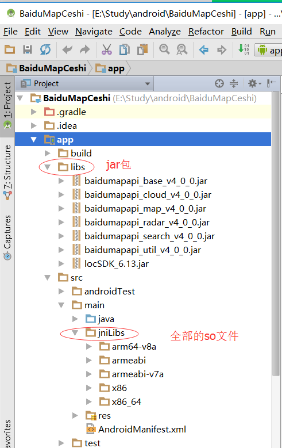Collapse the jniLibs folder

click(75, 333)
